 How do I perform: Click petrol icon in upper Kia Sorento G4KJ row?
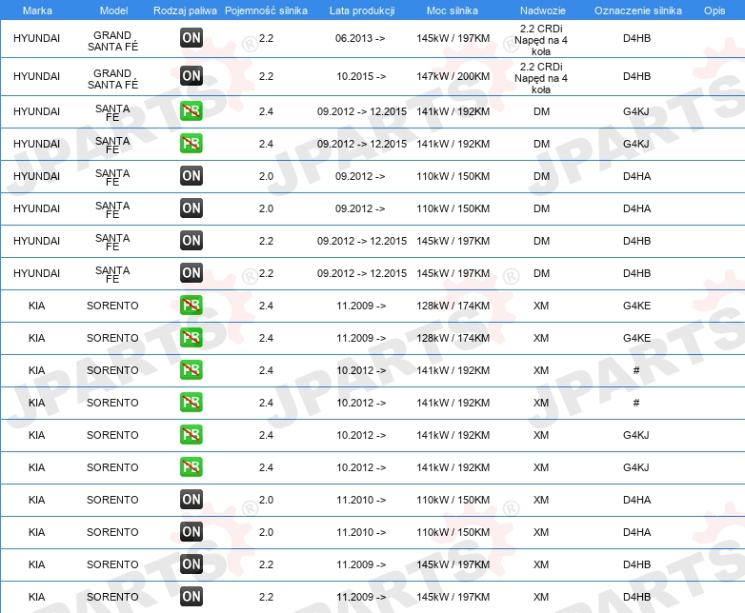pos(191,434)
